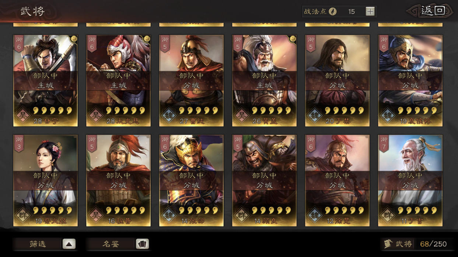Click the feather icon next to 战法点
Viewport: 458px width, 257px height.
point(333,11)
